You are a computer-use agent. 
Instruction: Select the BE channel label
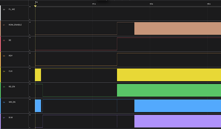click(x=10, y=40)
